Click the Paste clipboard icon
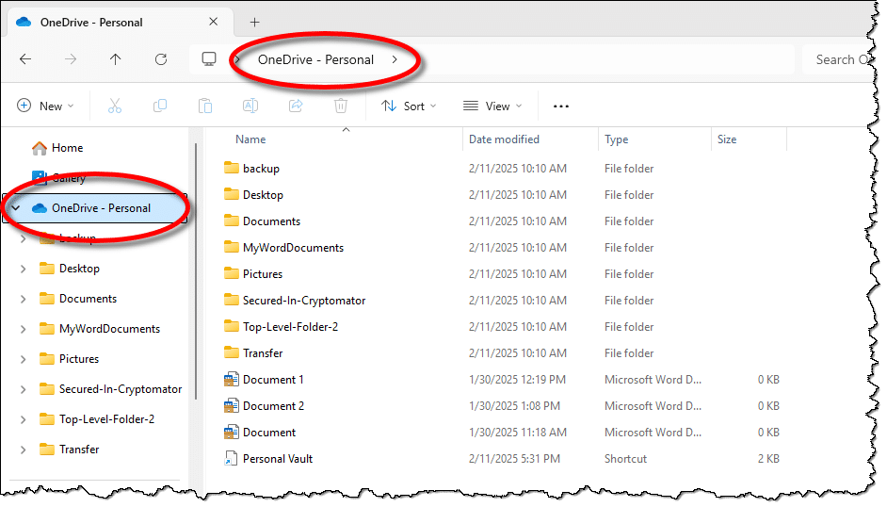The height and width of the screenshot is (507, 887). tap(205, 106)
